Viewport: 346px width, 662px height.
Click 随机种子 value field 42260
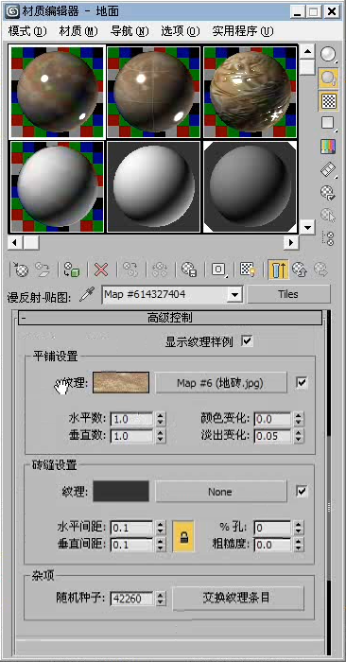(132, 599)
